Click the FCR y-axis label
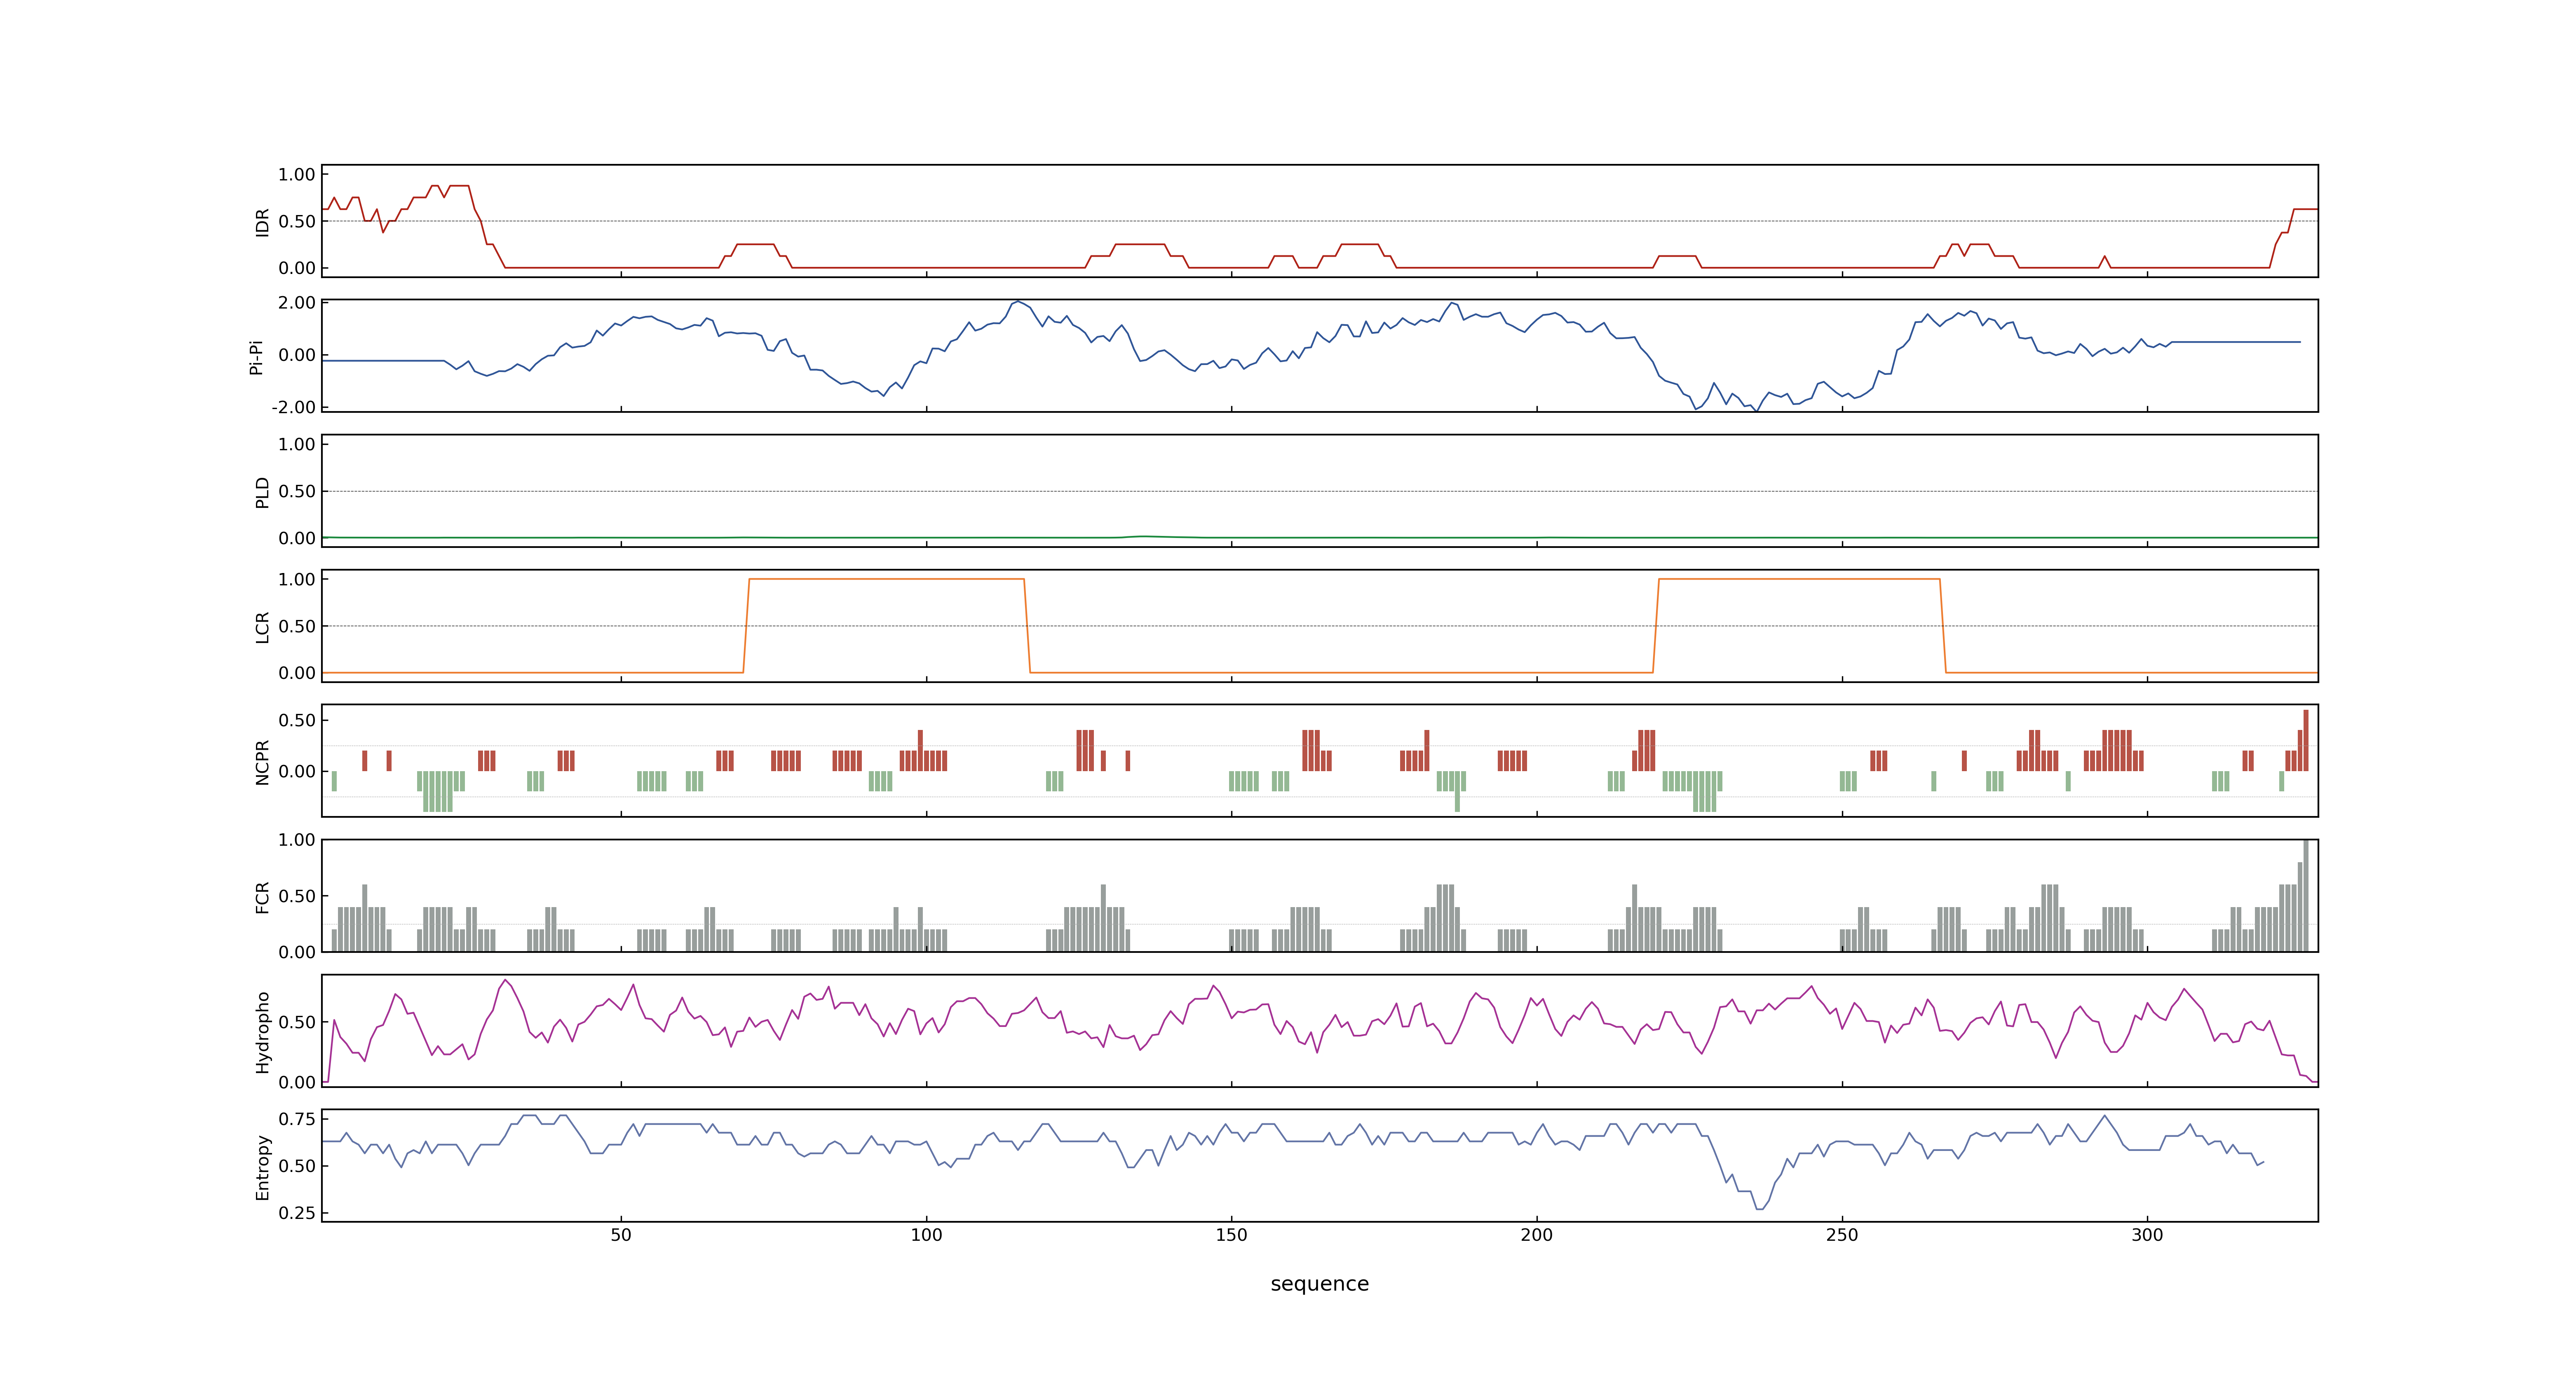Screen dimensions: 2576x1373 click(x=263, y=897)
